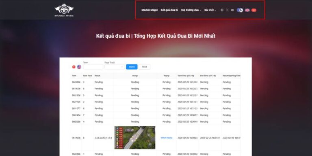Click the blue Search button
Screen dimensions: 312x156
click(x=132, y=67)
